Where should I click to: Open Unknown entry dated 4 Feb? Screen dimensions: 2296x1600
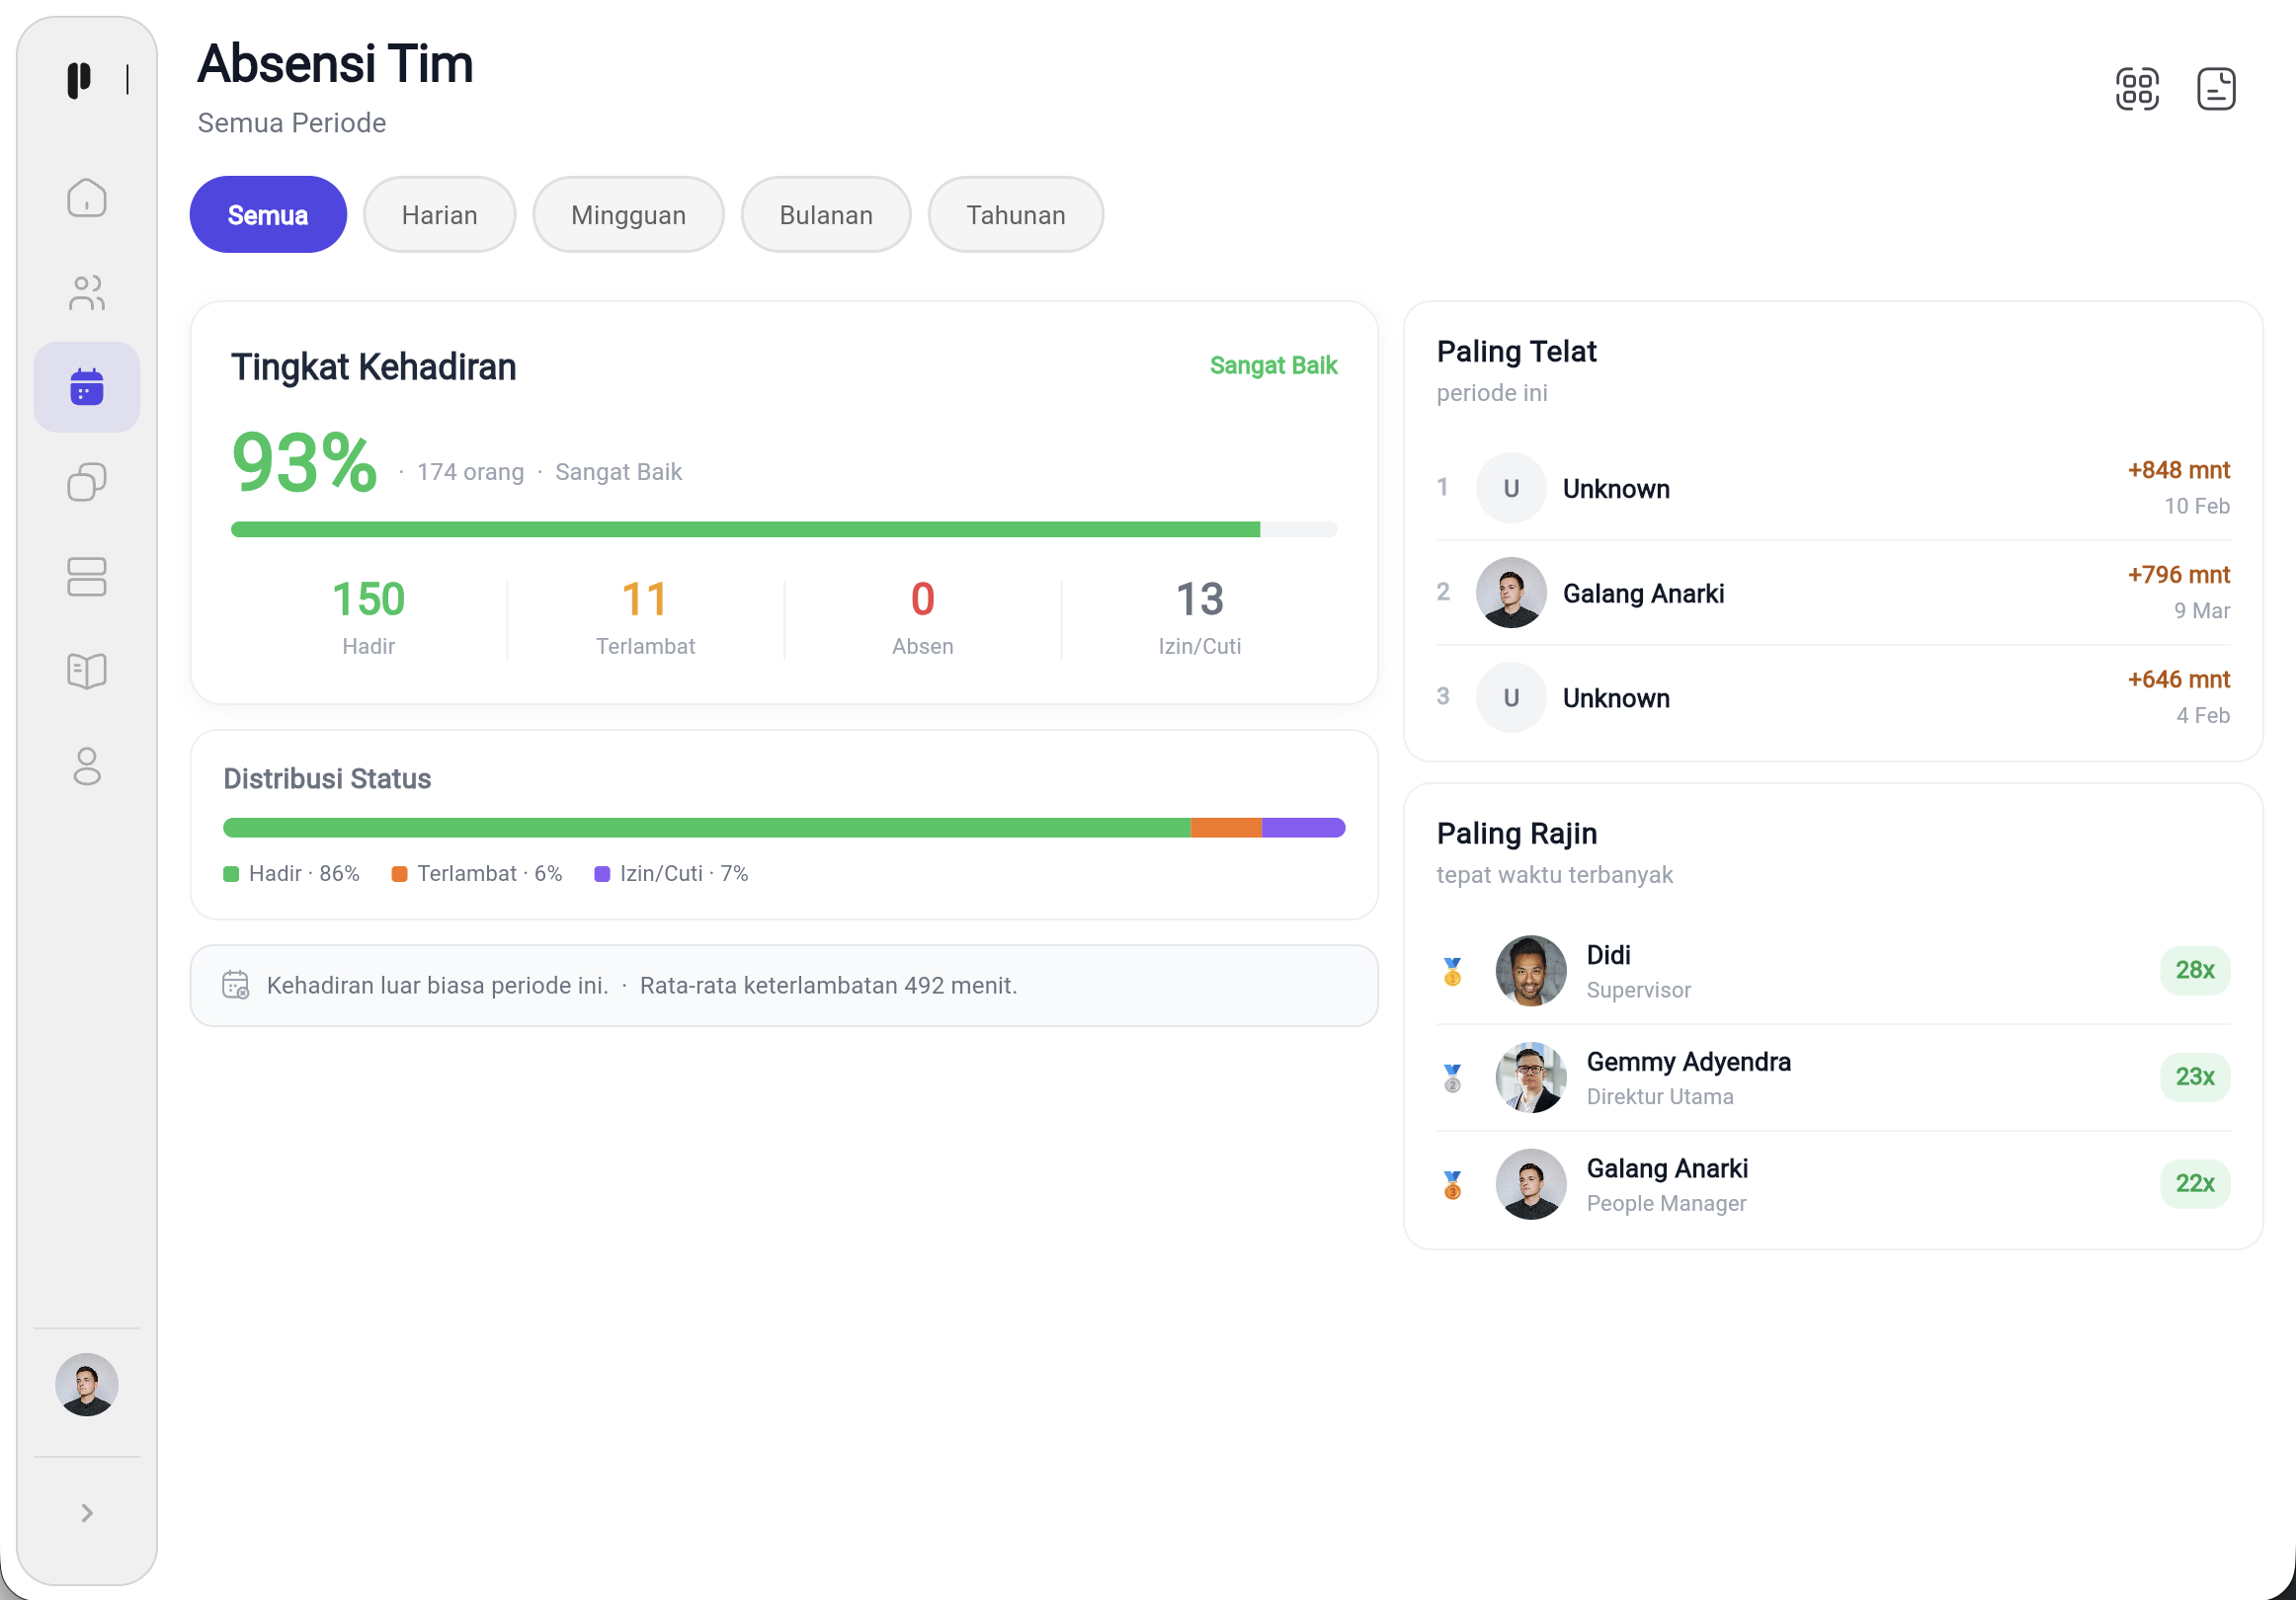pyautogui.click(x=1833, y=698)
